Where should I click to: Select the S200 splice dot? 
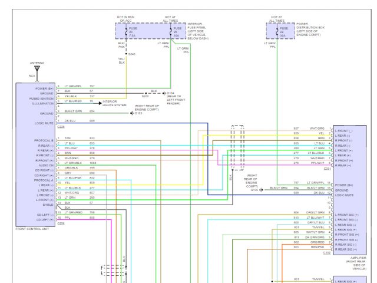click(145, 93)
